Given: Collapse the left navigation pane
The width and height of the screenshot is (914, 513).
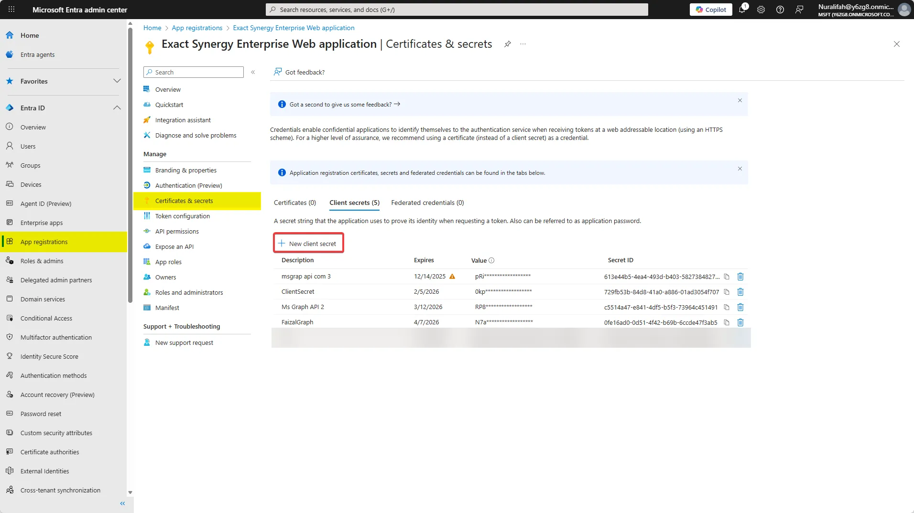Looking at the screenshot, I should [x=122, y=503].
